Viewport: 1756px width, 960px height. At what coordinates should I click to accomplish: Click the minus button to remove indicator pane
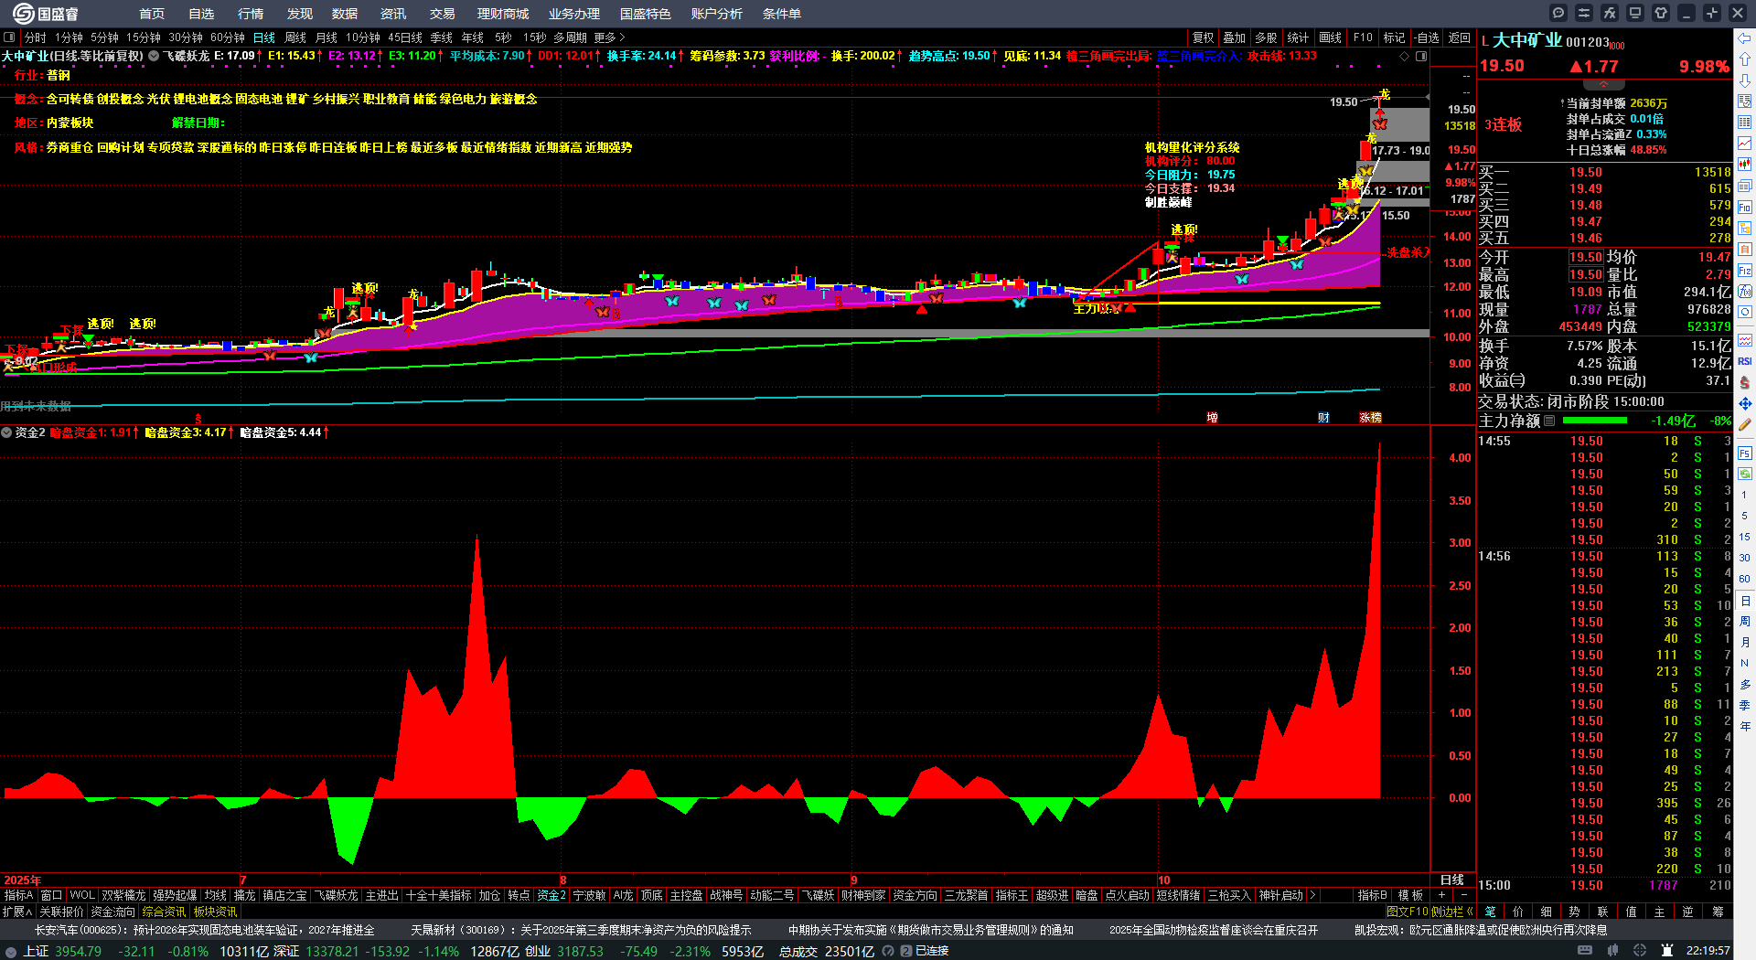pyautogui.click(x=1463, y=895)
